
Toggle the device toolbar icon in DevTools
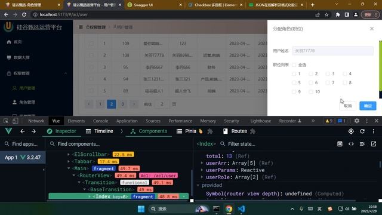click(x=15, y=121)
